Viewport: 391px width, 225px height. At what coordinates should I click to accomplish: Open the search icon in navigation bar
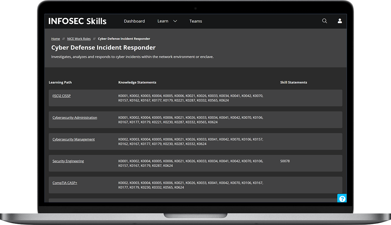[x=324, y=21]
